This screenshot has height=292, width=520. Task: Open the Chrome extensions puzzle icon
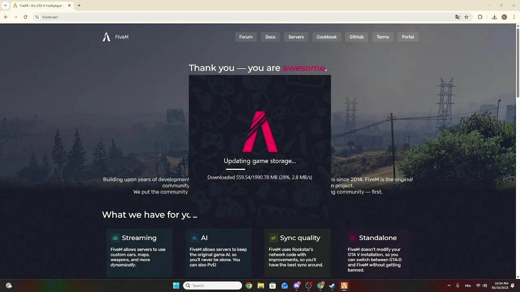pyautogui.click(x=480, y=17)
